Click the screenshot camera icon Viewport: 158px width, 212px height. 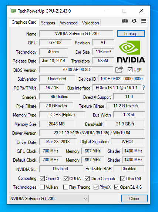(125, 21)
